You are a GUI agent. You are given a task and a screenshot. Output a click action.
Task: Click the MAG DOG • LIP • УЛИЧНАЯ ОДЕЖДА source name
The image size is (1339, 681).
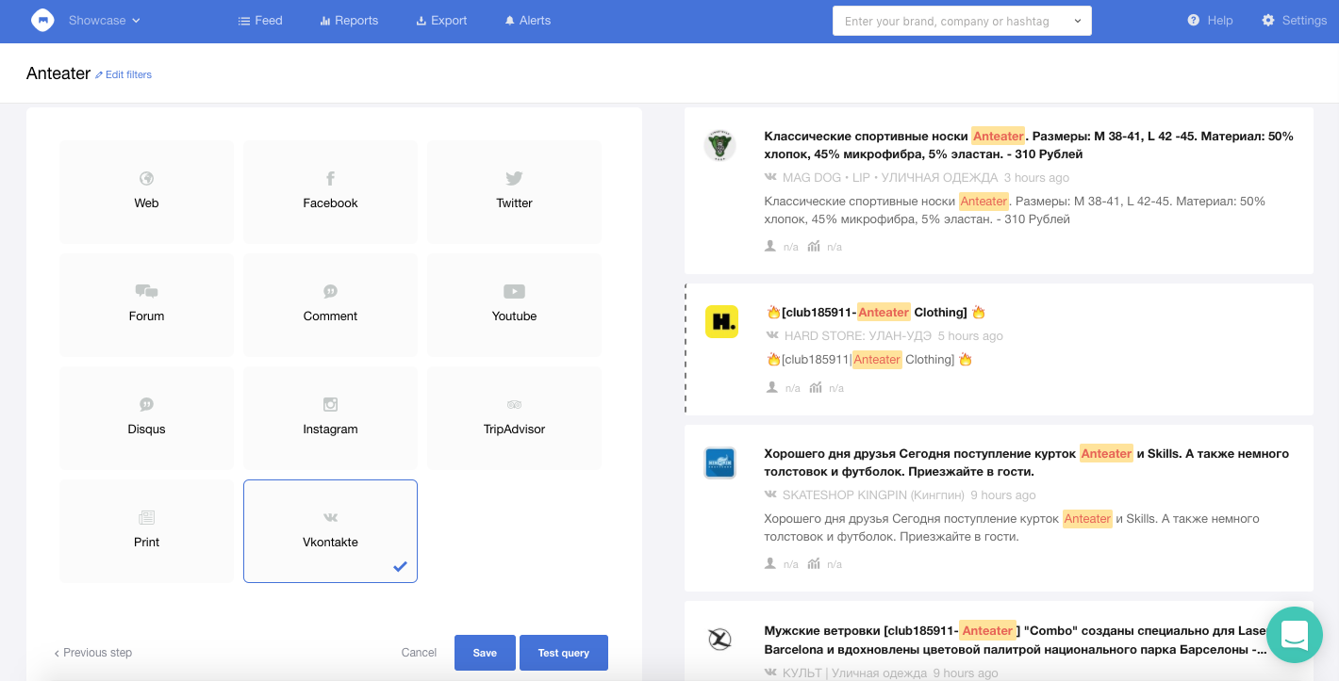890,177
